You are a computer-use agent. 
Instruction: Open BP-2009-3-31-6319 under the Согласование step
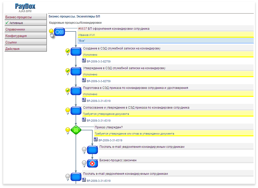99,121
